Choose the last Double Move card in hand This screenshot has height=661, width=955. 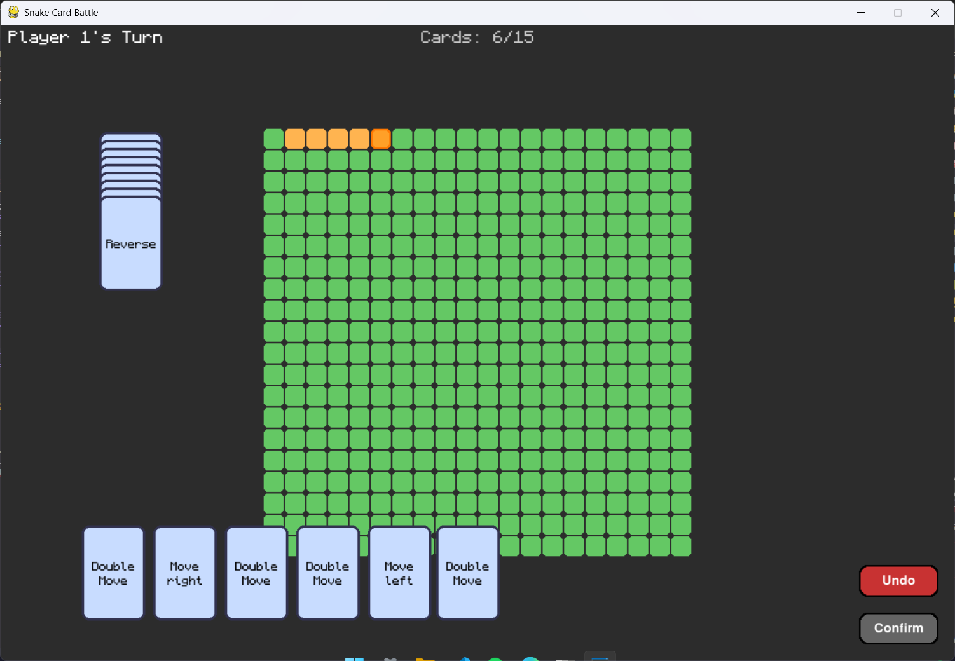(467, 573)
